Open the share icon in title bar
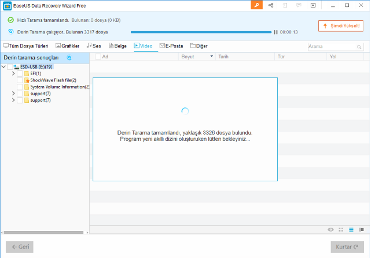The width and height of the screenshot is (370, 258). (x=271, y=5)
